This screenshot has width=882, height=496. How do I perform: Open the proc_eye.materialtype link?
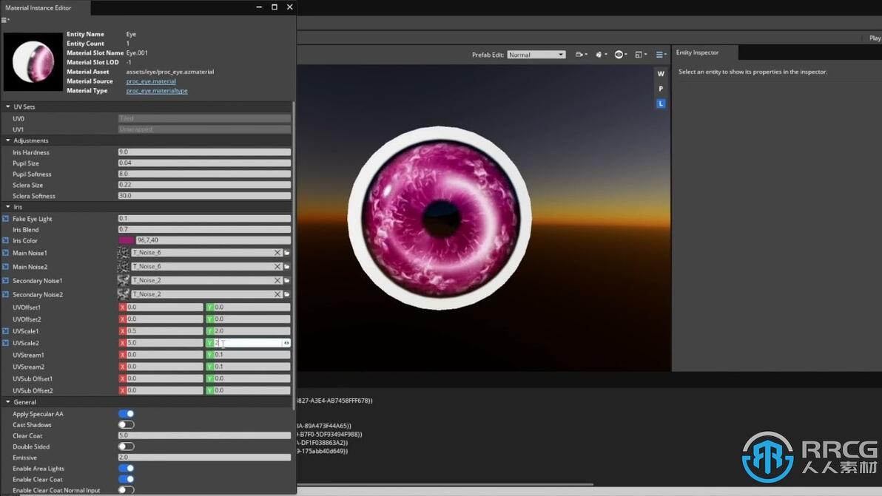157,90
